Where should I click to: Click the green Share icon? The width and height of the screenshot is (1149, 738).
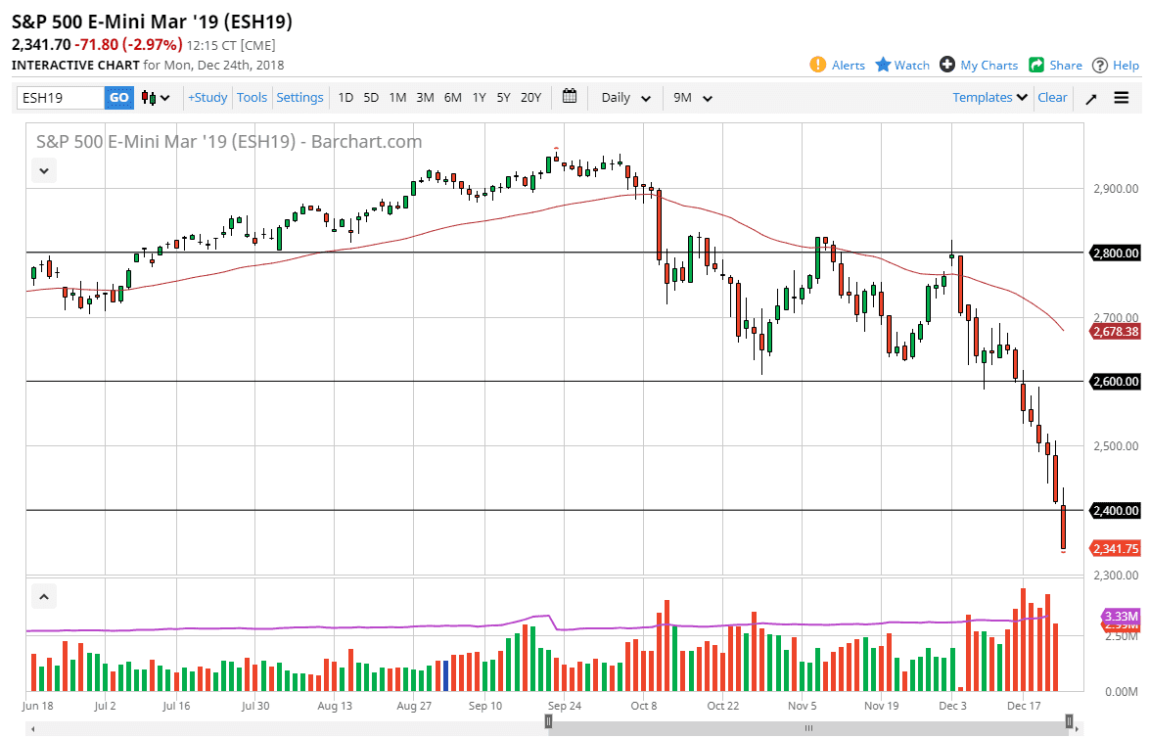click(x=1036, y=65)
